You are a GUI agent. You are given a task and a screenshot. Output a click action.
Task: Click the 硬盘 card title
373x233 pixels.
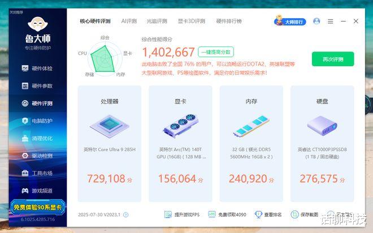coord(322,101)
